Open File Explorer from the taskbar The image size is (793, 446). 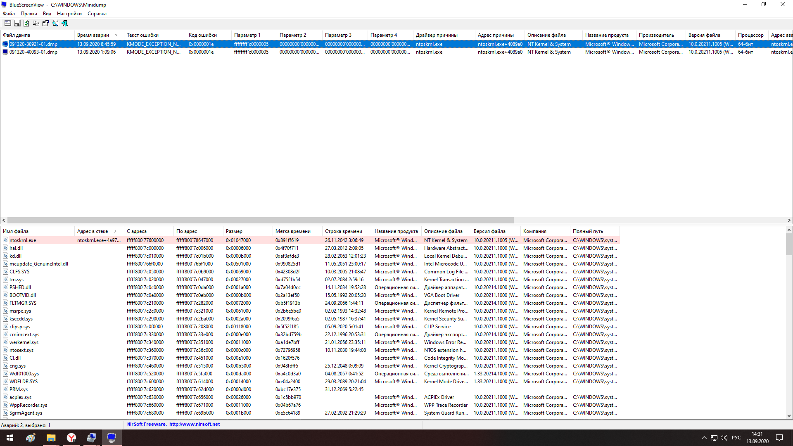coord(51,438)
